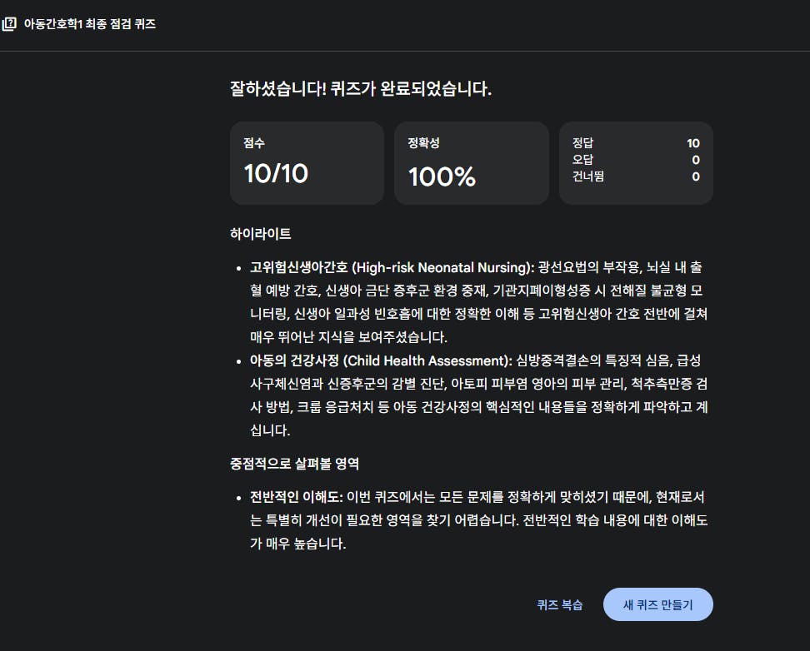This screenshot has width=810, height=651.
Task: Click the 건너뜀 row label
Action: pos(587,176)
